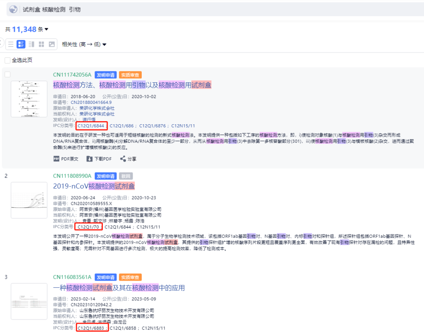Click the globe icon in search bar
Screen dimensions: 424x332
(13, 9)
